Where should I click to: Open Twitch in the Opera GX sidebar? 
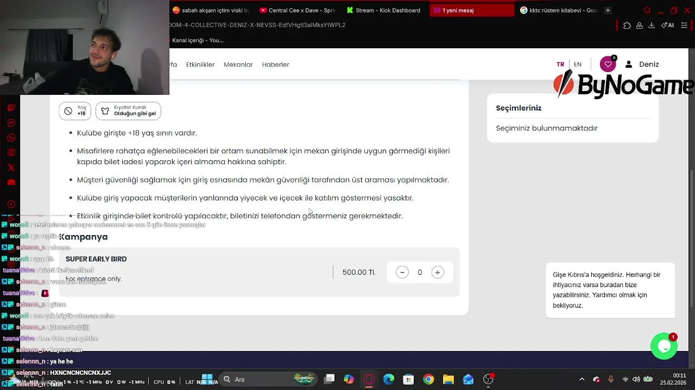pyautogui.click(x=11, y=108)
